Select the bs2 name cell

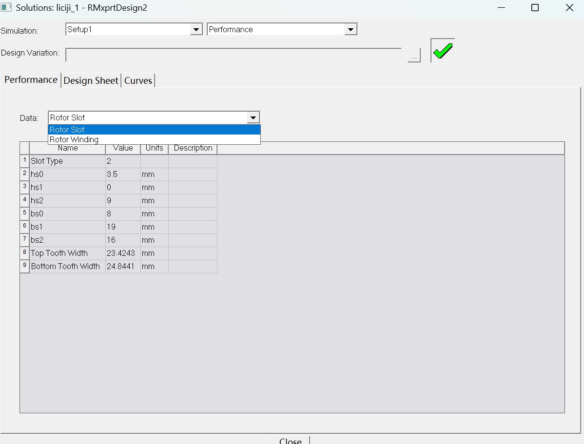tap(67, 240)
